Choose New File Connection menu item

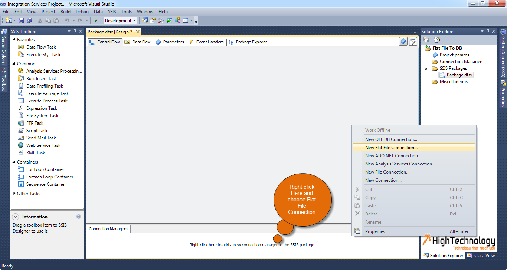point(414,172)
